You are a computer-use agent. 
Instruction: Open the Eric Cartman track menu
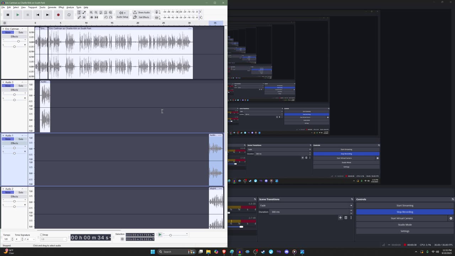25,29
